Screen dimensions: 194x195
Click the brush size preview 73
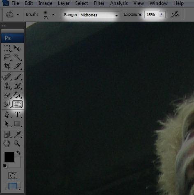click(46, 15)
